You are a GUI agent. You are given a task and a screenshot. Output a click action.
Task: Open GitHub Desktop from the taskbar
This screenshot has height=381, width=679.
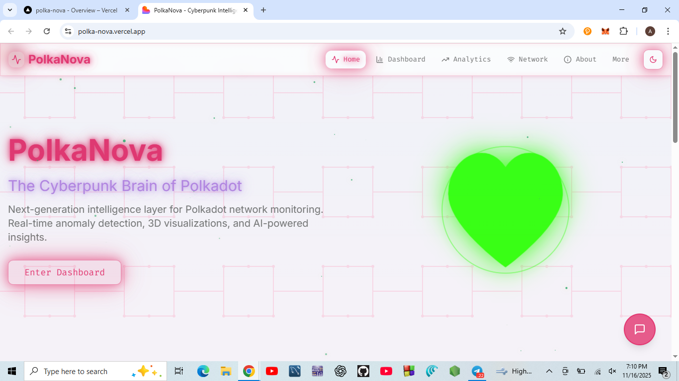tap(363, 371)
